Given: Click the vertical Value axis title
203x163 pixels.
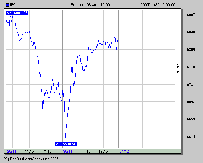Looking at the screenshot, I should 178,68.
